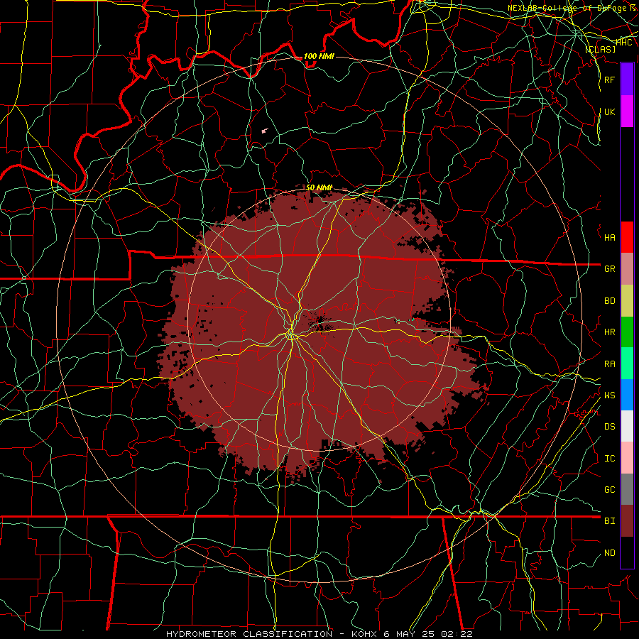Image resolution: width=639 pixels, height=639 pixels.
Task: Click the red HA legend color swatch
Action: [627, 237]
